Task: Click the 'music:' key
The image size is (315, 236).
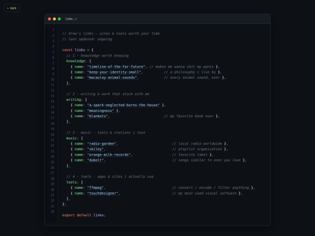Action: coord(72,138)
